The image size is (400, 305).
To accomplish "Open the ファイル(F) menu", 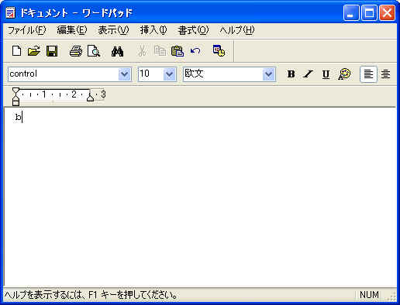I will 26,30.
